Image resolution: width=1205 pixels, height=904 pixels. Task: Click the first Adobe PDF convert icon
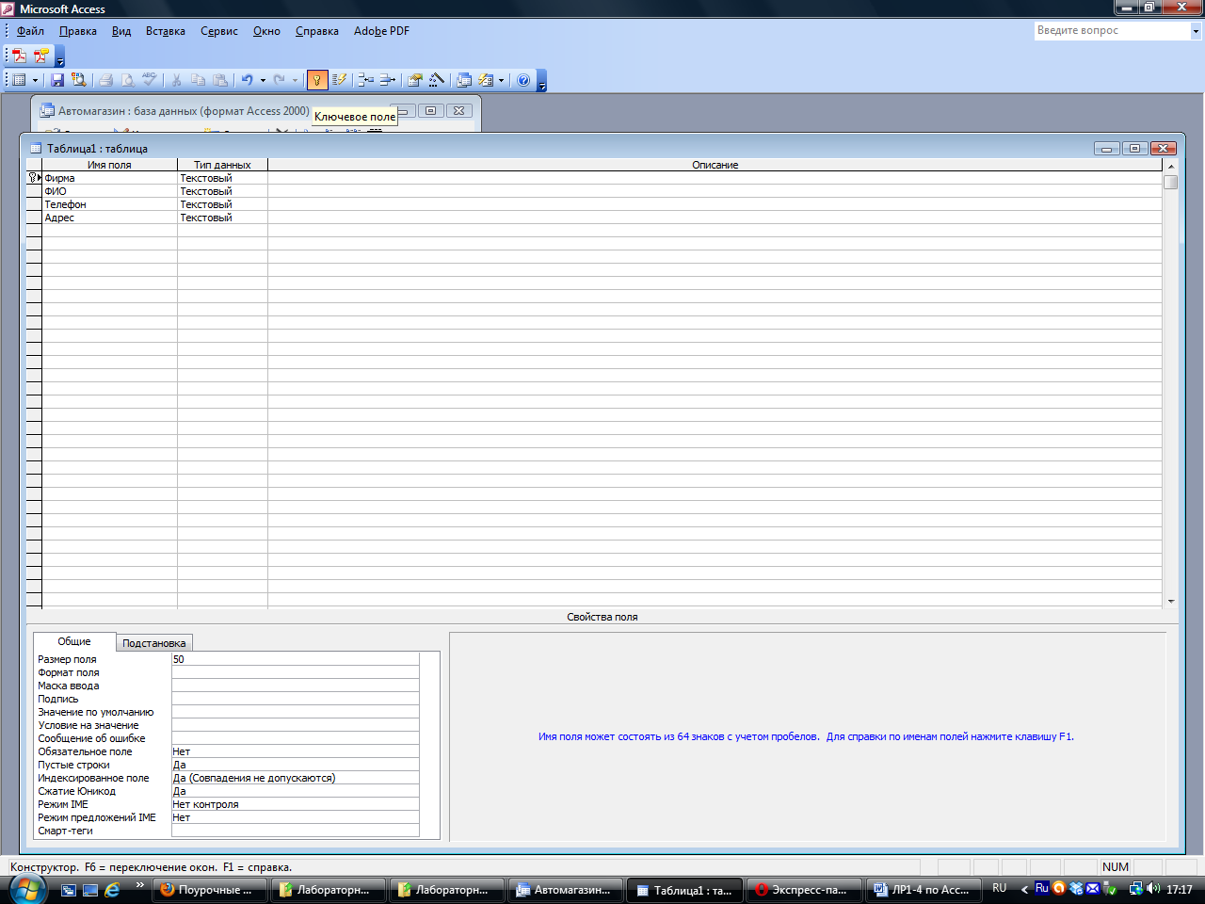tap(19, 56)
